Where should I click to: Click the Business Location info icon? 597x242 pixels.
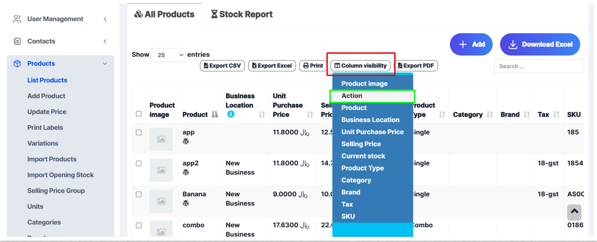231,114
